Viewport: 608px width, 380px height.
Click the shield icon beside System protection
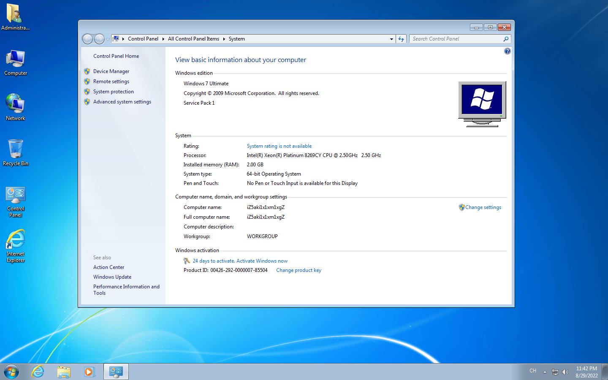[87, 92]
